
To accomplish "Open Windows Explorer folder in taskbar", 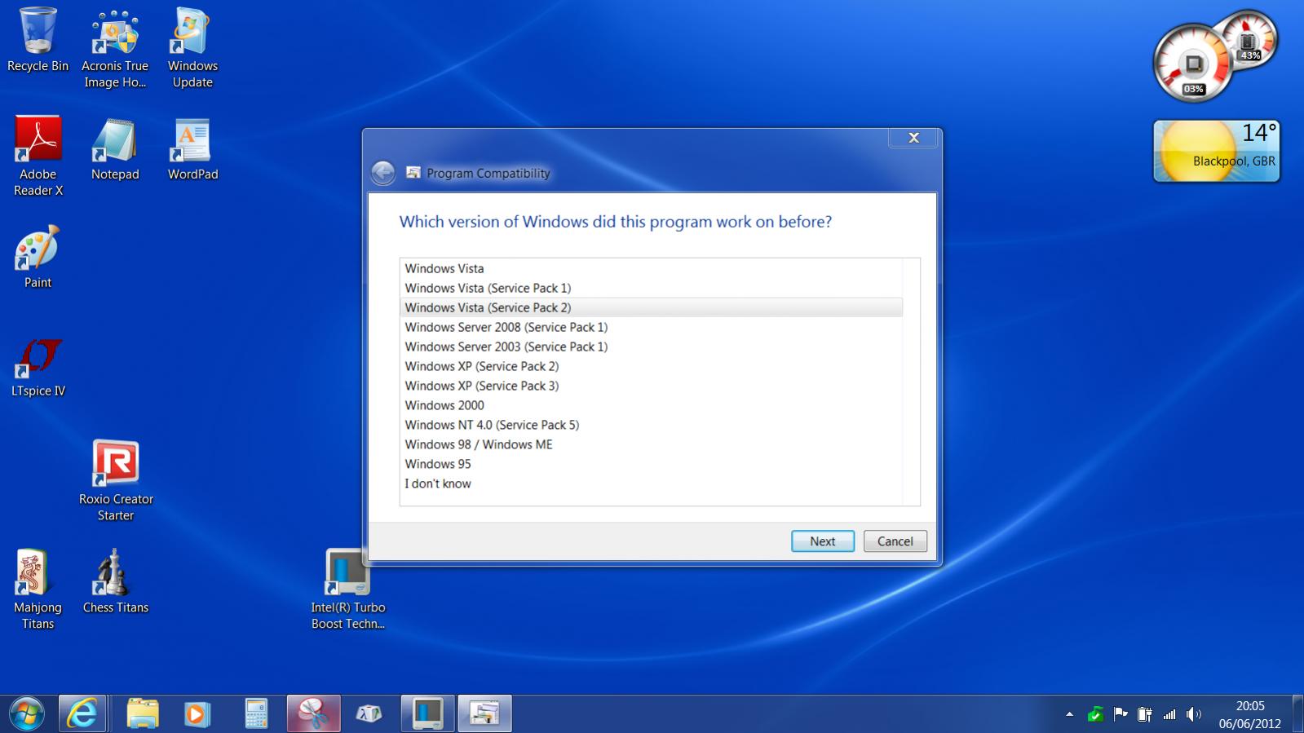I will [143, 714].
